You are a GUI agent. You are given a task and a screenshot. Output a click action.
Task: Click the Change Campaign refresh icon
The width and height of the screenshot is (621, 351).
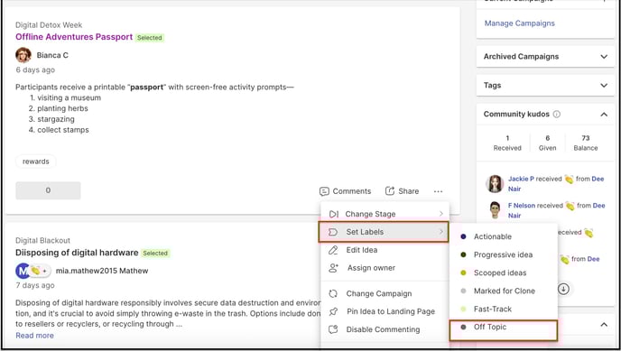tap(333, 293)
